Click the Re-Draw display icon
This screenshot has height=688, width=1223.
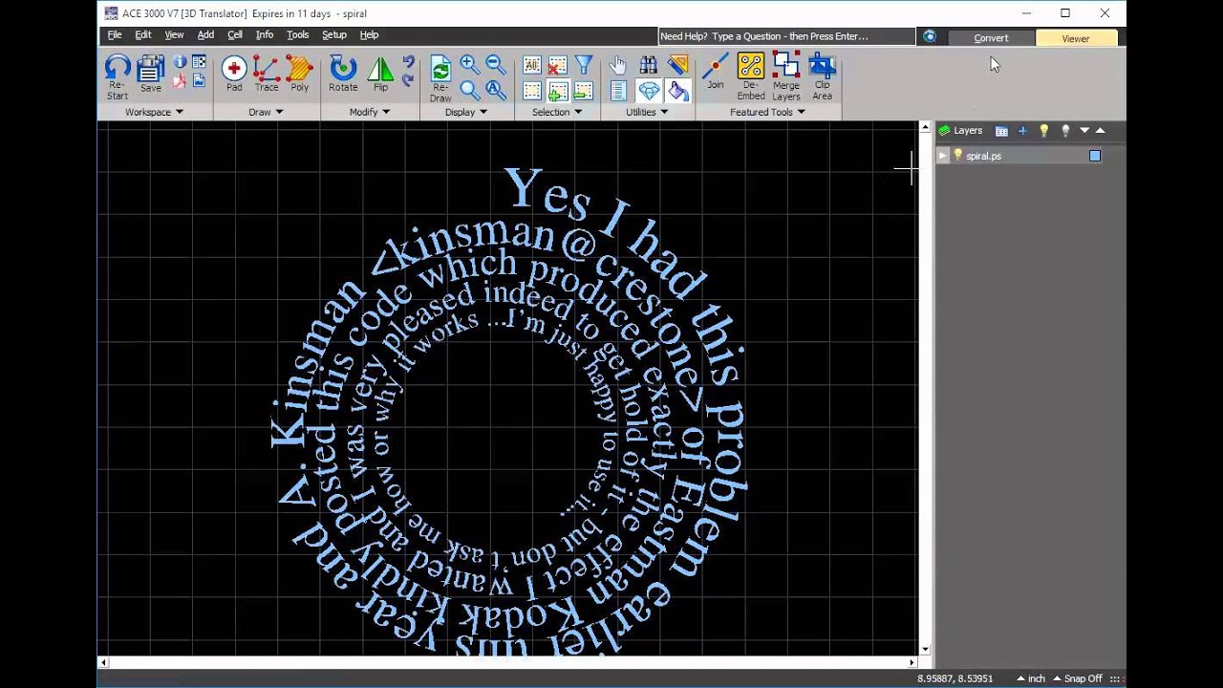440,78
